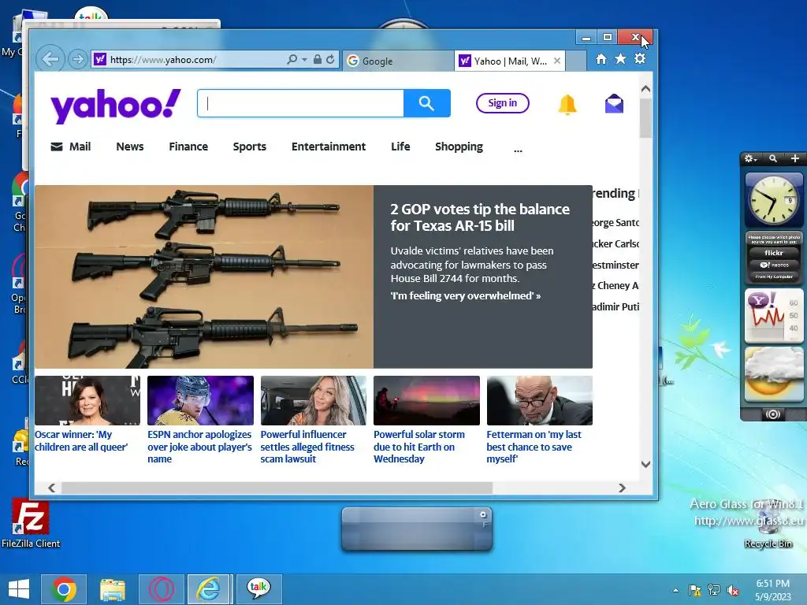
Task: Refresh the page with reload icon
Action: tap(330, 60)
